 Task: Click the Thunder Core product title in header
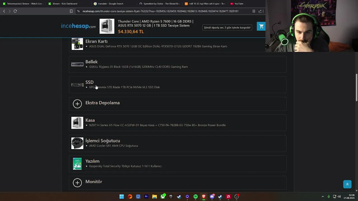point(156,23)
